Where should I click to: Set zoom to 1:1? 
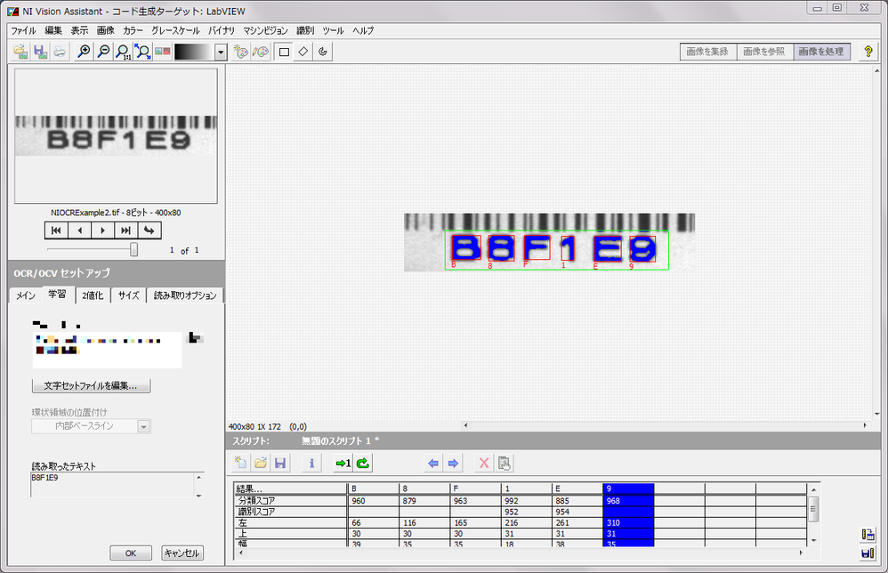click(123, 52)
